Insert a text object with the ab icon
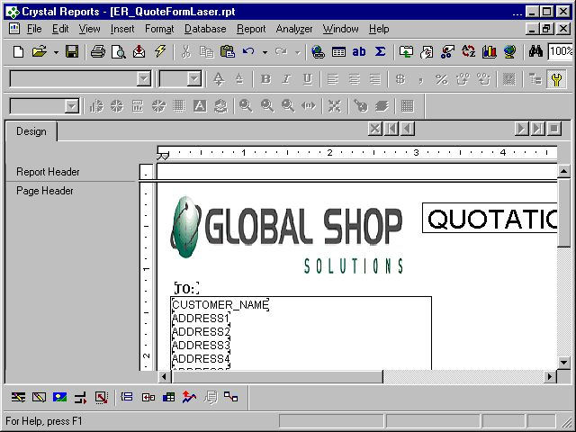 (x=359, y=52)
